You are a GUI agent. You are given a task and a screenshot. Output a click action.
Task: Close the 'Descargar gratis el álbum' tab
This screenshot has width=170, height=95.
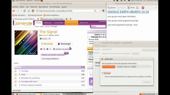tap(38, 19)
